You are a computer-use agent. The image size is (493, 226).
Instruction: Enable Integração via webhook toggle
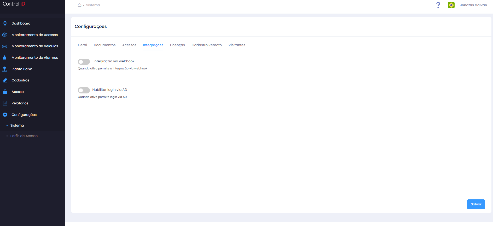click(x=84, y=62)
